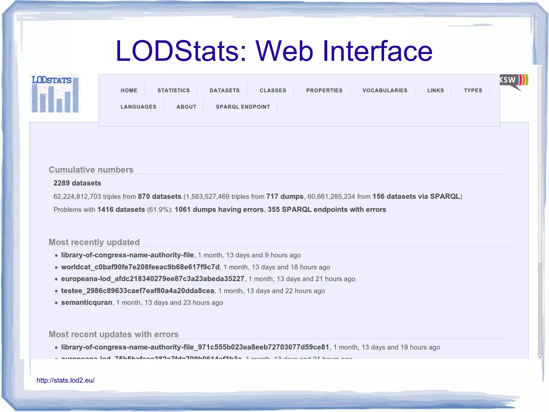Open the Classes menu item
Screen dimensions: 549x412
[x=273, y=90]
